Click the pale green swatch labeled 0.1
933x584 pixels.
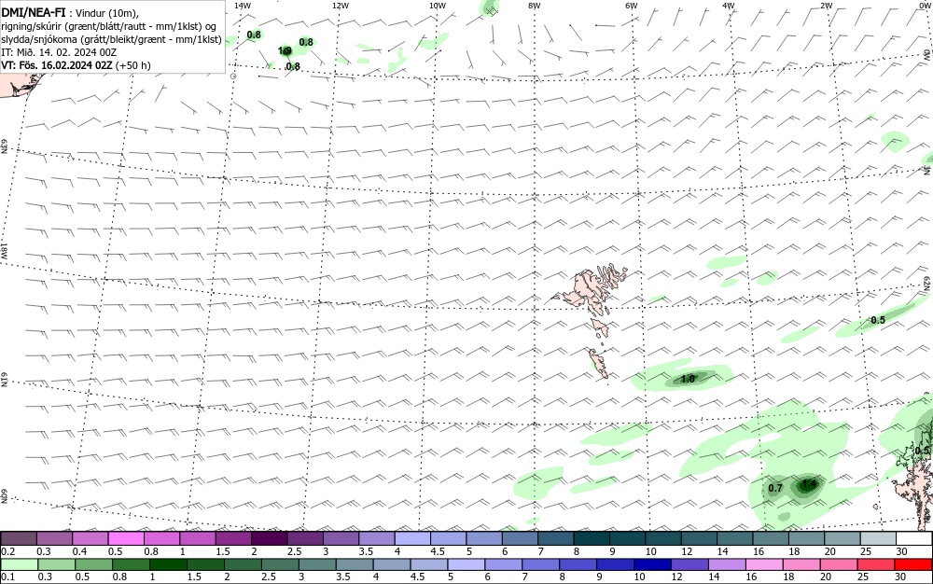19,564
